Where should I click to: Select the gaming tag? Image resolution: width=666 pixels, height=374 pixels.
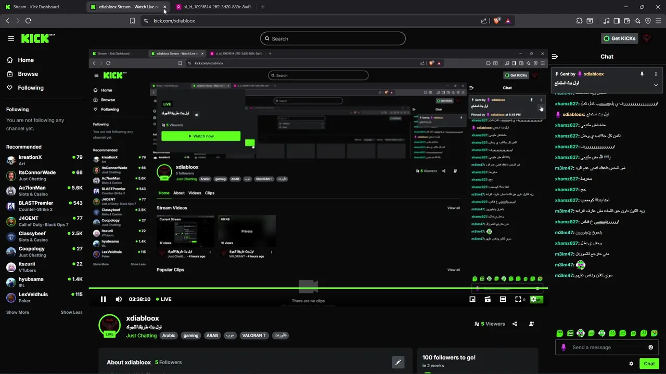point(191,336)
